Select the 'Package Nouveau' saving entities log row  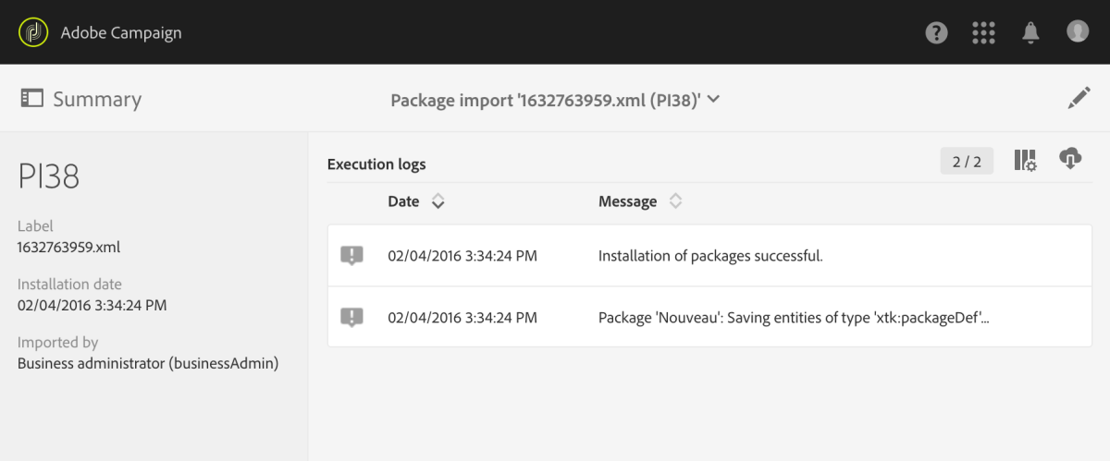coord(709,318)
